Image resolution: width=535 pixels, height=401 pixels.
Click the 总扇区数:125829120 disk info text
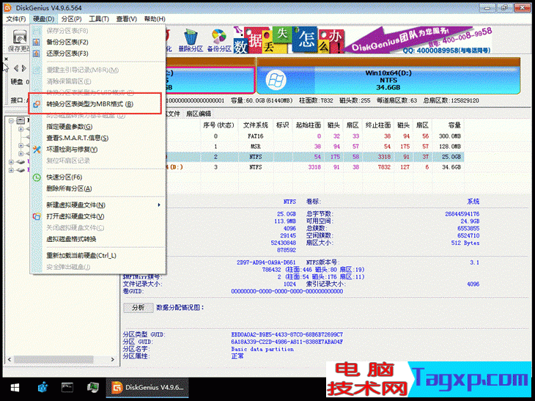pos(451,100)
